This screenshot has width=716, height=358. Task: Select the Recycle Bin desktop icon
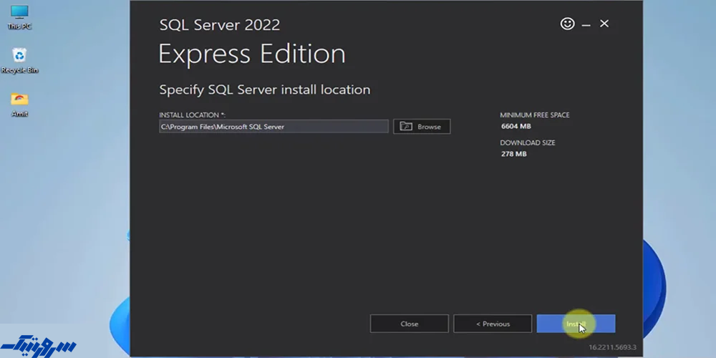(19, 61)
